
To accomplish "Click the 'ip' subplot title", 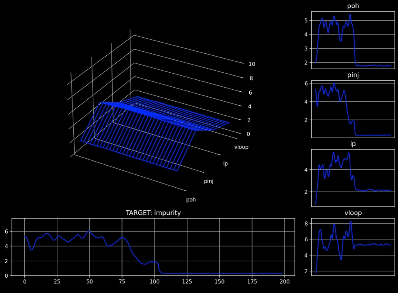I will [x=353, y=144].
